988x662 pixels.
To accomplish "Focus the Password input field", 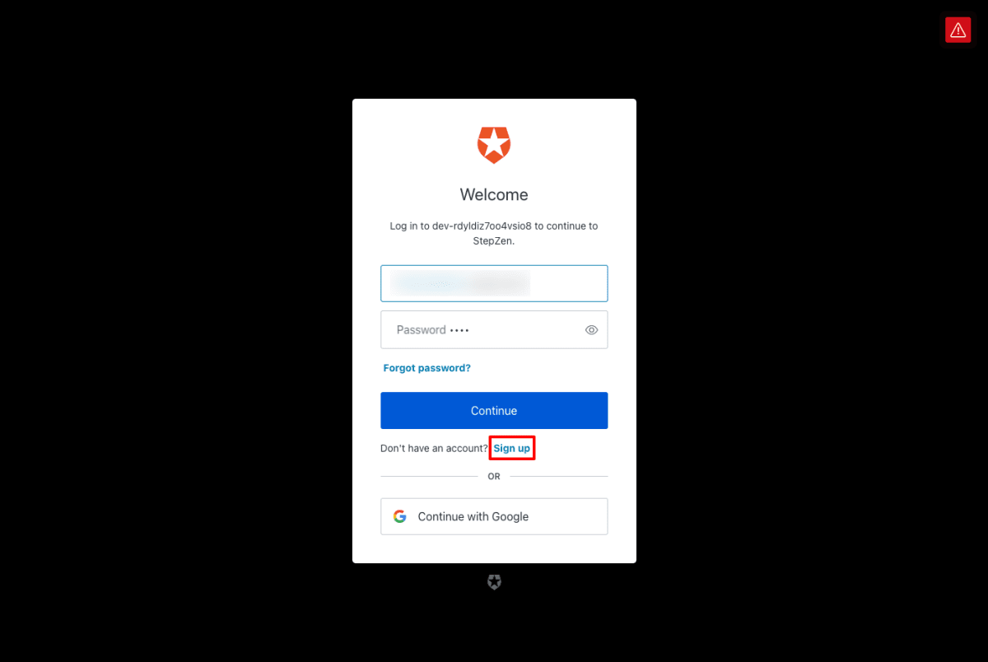I will coord(494,329).
